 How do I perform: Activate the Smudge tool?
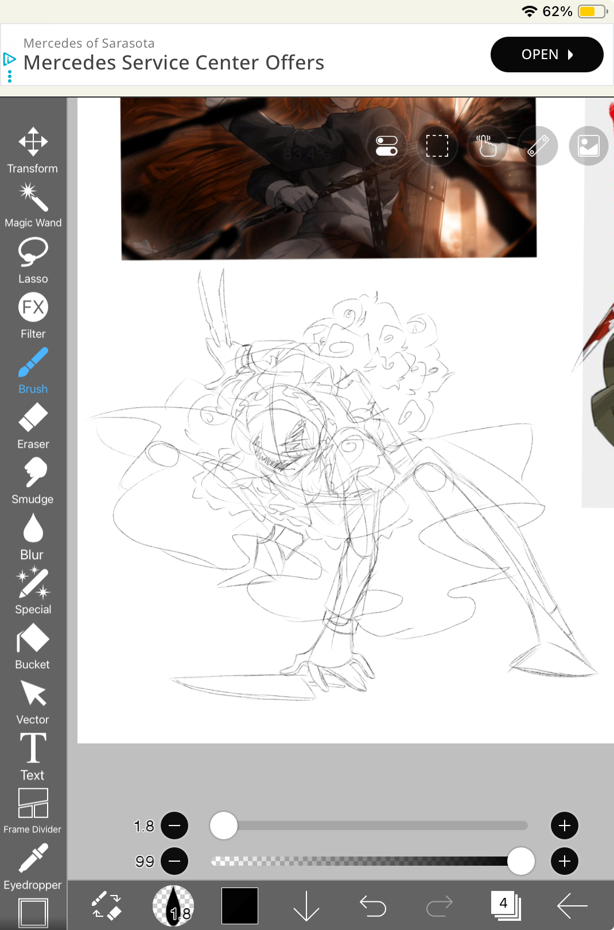(33, 480)
